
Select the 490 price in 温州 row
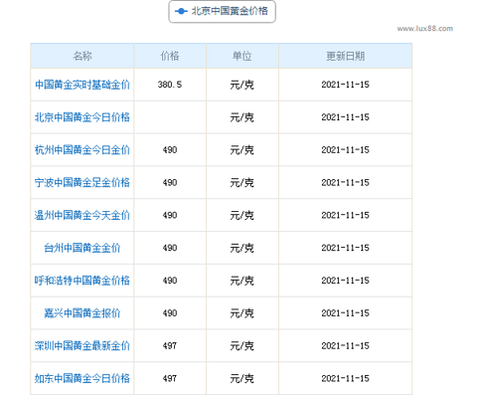(x=170, y=215)
